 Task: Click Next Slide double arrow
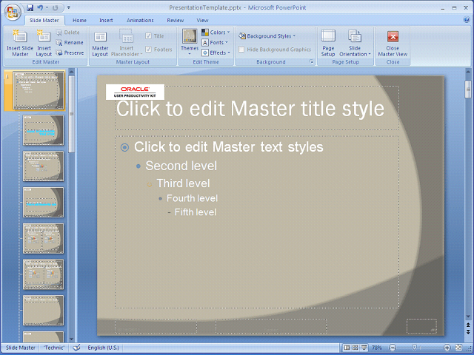(x=468, y=331)
